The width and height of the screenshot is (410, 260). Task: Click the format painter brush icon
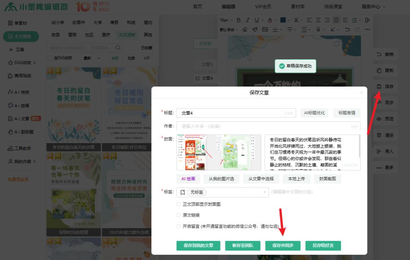pos(255,30)
